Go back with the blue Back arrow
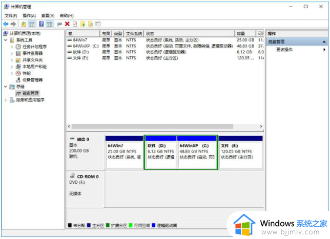 click(6, 24)
